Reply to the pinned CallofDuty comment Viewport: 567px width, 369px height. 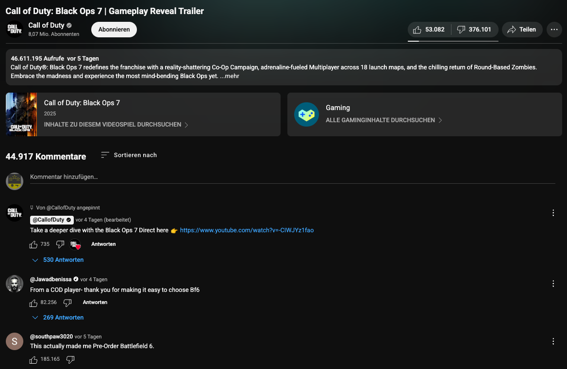(103, 244)
